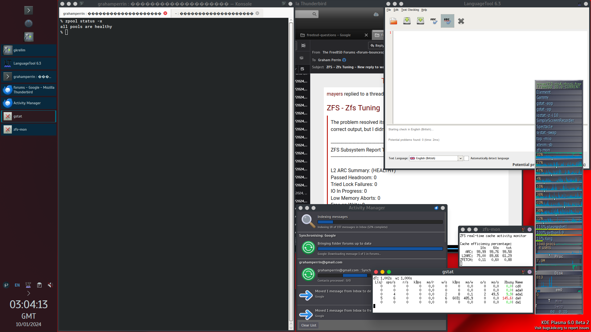This screenshot has height=332, width=591.
Task: Click the column picker icon in Thunderbird
Action: (302, 69)
